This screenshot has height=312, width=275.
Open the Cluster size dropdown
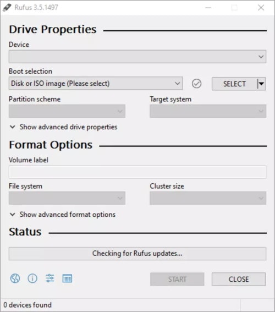point(208,198)
